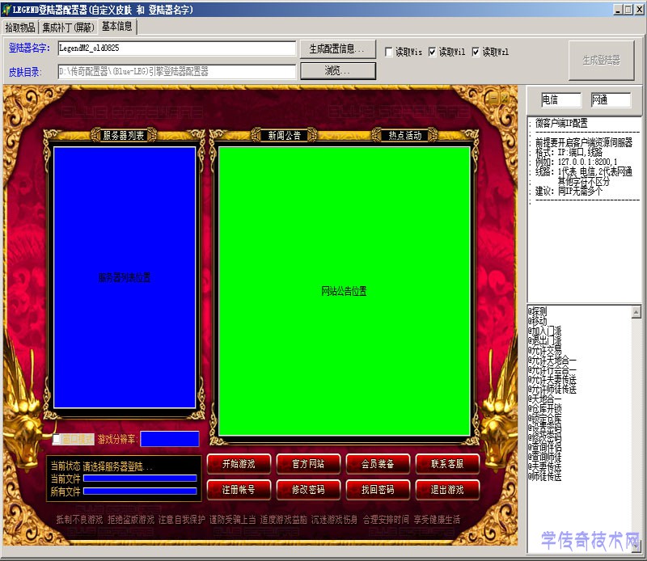Open the blue 游戏分辨率 resolution box
The height and width of the screenshot is (561, 647).
click(x=169, y=439)
